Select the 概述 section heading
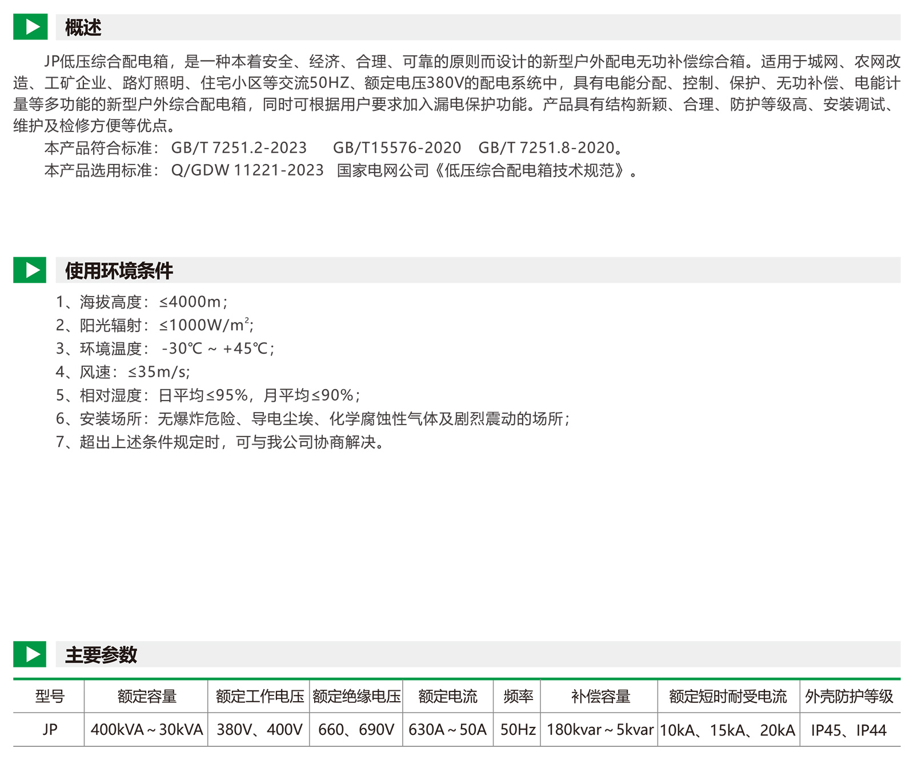Viewport: 914px width, 760px height. coord(83,27)
